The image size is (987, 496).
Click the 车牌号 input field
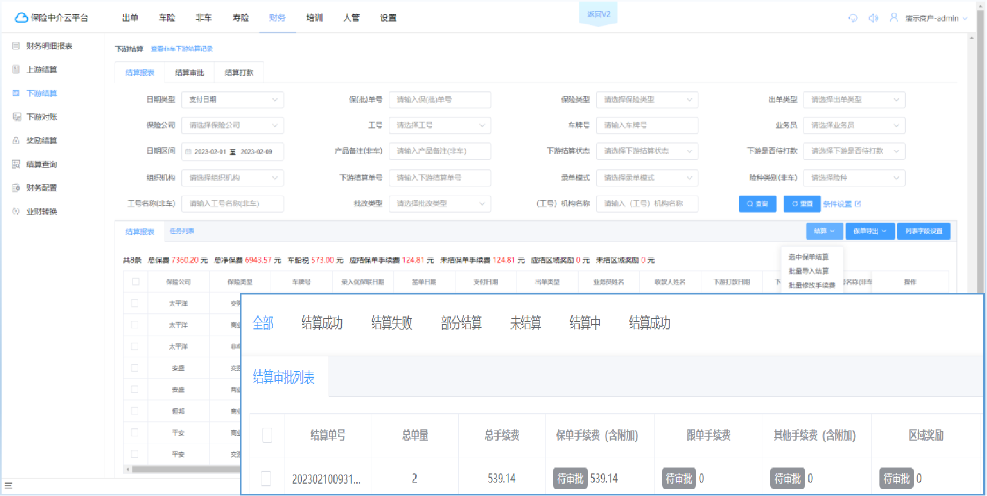[x=647, y=125]
